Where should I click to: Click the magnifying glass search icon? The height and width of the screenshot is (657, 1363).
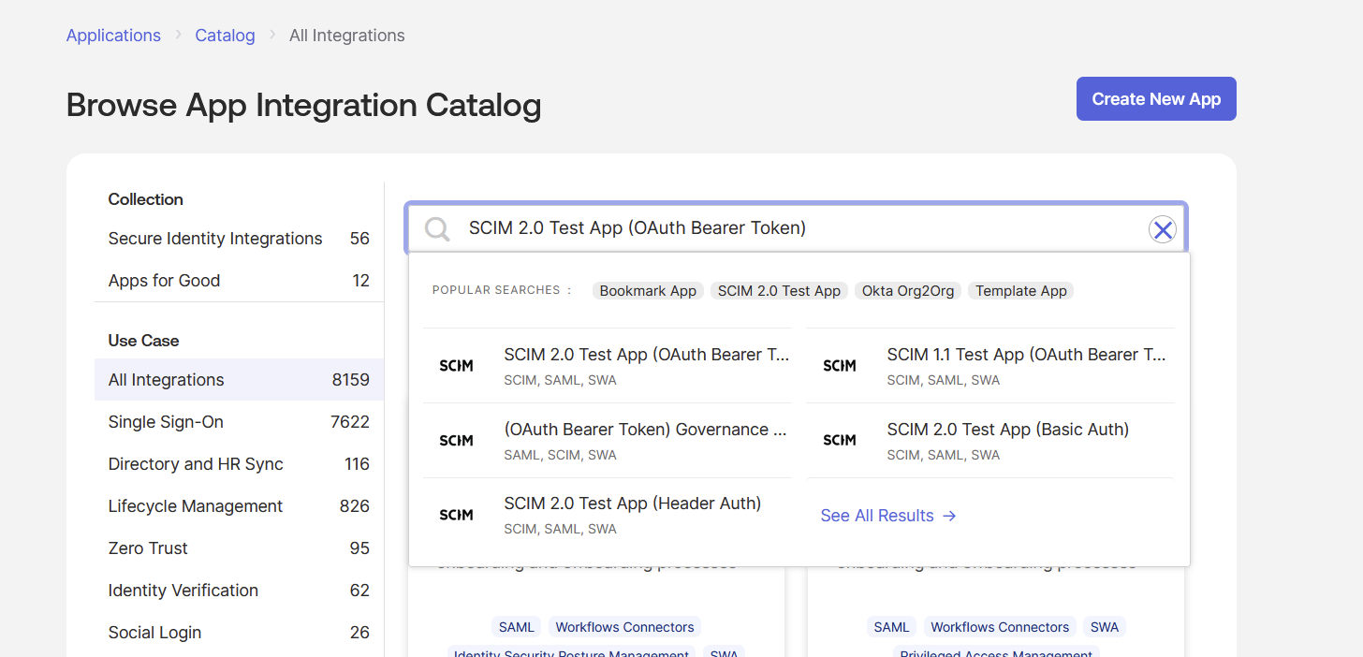pyautogui.click(x=436, y=227)
